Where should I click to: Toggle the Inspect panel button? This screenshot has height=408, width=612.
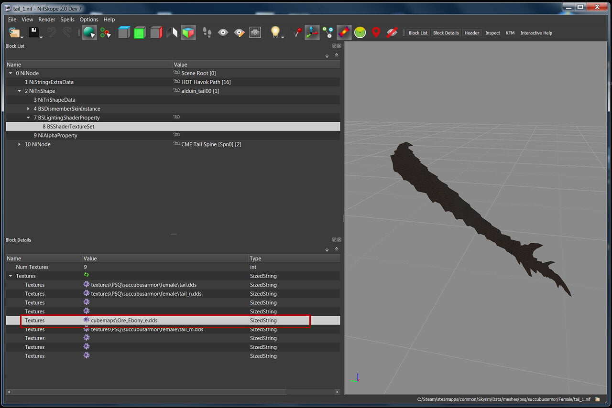pos(492,33)
